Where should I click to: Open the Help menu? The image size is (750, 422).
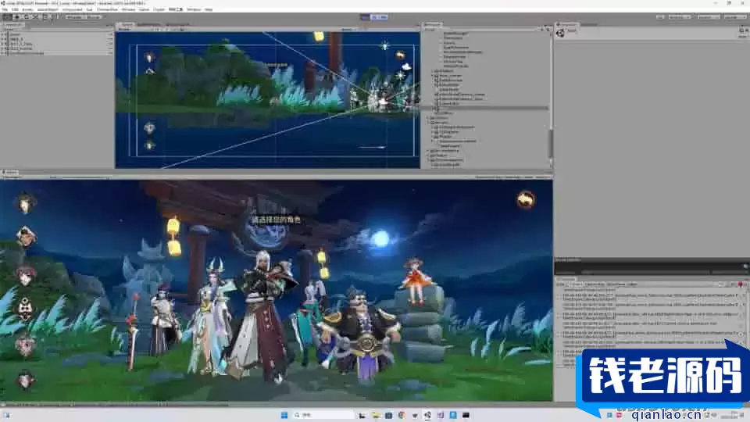pyautogui.click(x=209, y=9)
